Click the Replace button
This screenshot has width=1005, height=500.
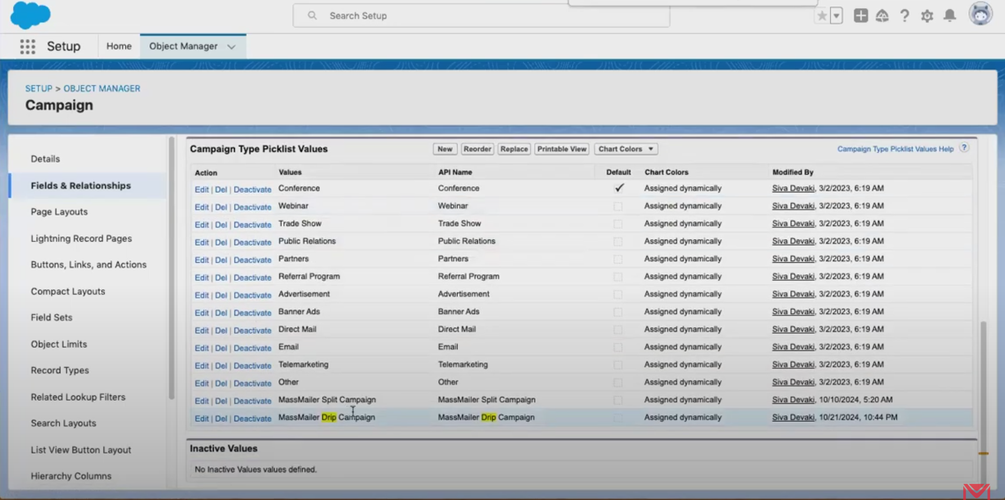(514, 149)
